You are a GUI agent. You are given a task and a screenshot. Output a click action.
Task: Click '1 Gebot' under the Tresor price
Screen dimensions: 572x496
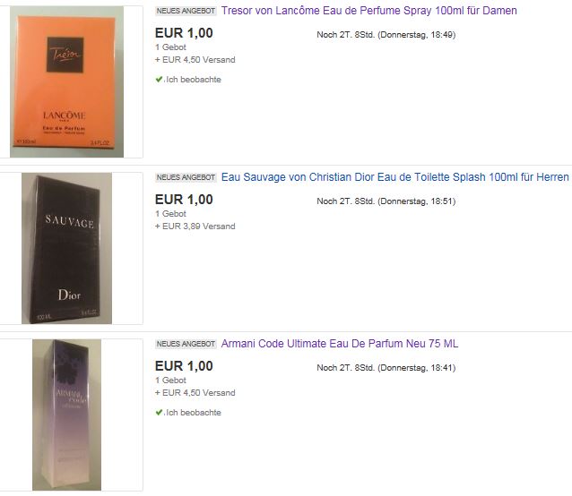point(170,47)
